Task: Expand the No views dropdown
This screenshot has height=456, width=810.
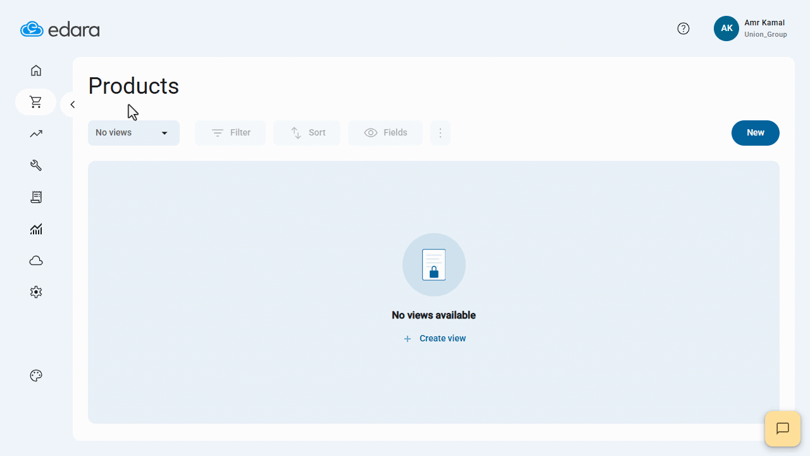Action: tap(134, 133)
